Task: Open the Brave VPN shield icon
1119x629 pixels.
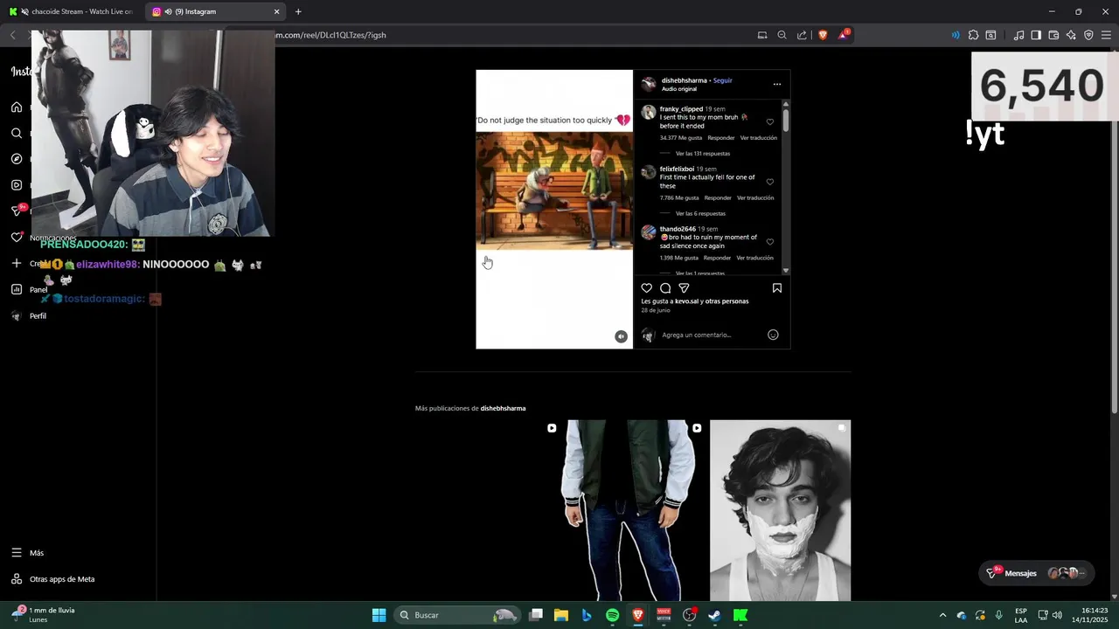Action: 1088,35
